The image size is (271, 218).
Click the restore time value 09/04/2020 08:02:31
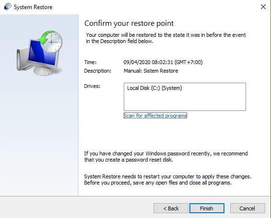pyautogui.click(x=148, y=62)
